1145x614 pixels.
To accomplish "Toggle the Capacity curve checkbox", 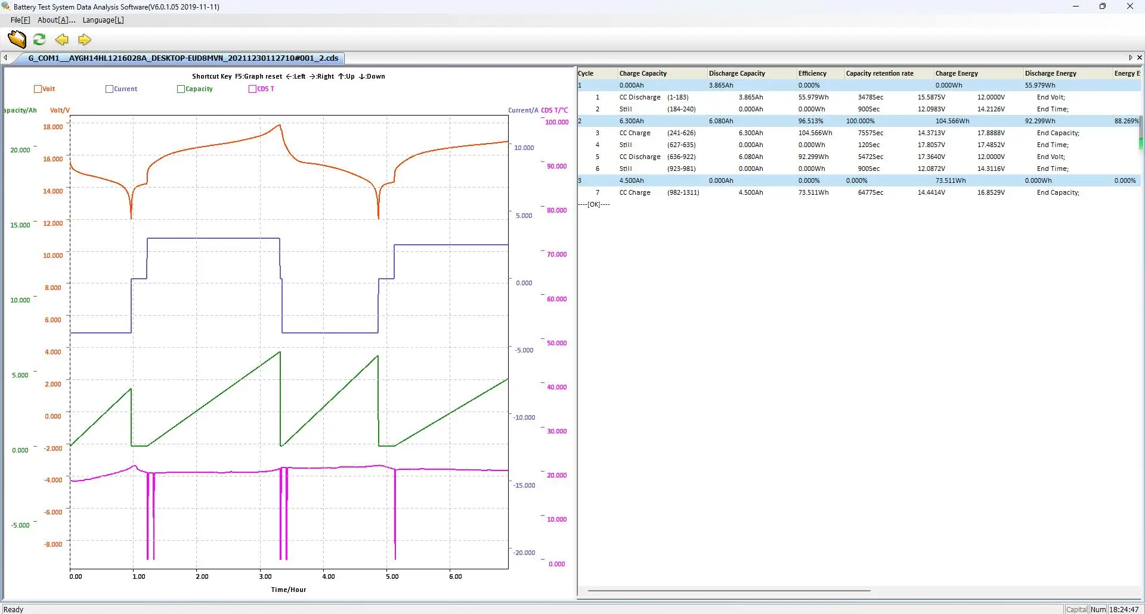I will point(181,89).
